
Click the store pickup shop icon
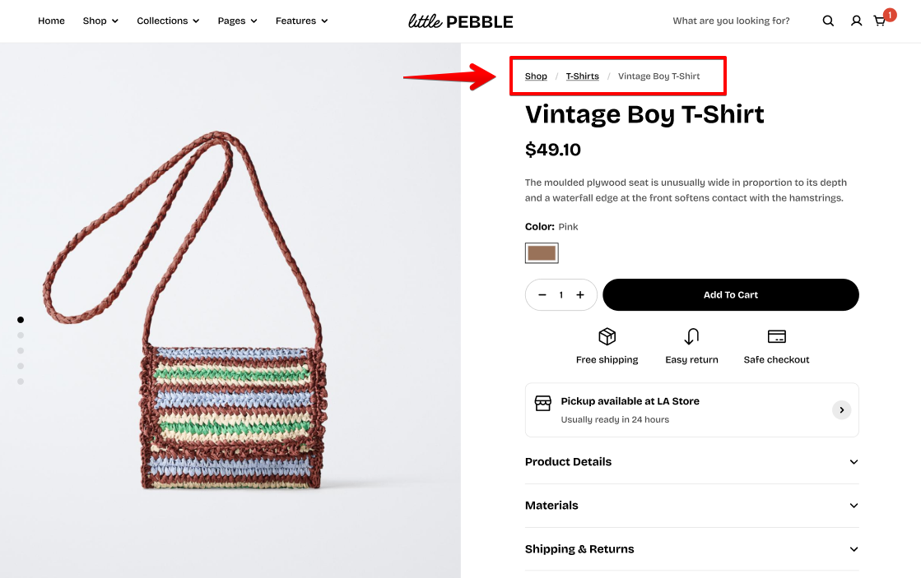pyautogui.click(x=543, y=403)
